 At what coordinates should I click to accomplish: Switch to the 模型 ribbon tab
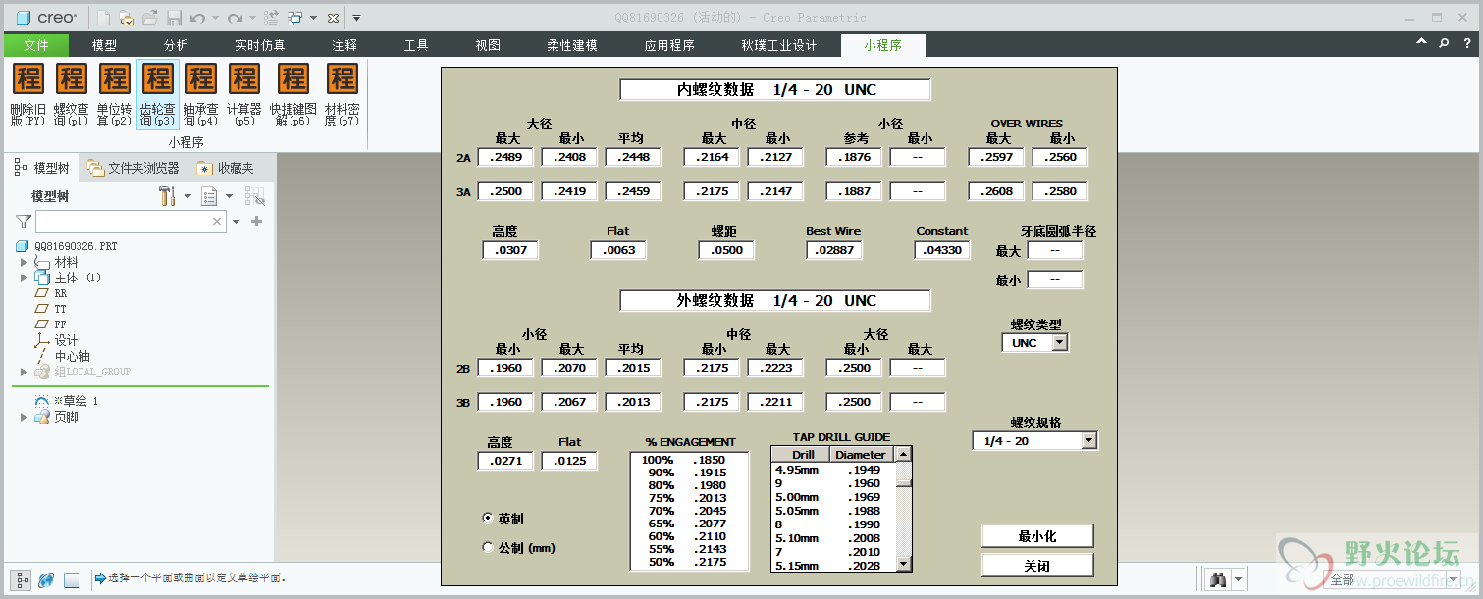[x=104, y=45]
